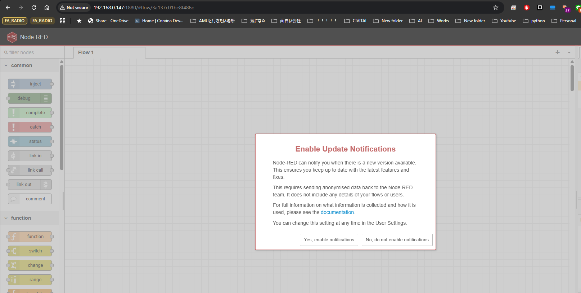Click the Node-RED logo in header
This screenshot has height=293, width=581.
click(12, 37)
